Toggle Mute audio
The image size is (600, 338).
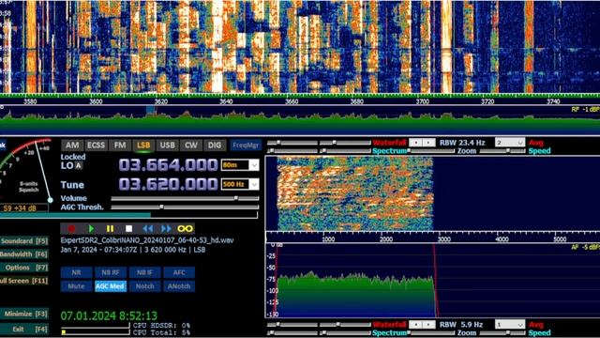(x=76, y=286)
